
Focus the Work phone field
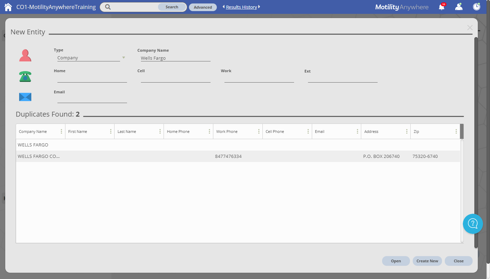[259, 79]
